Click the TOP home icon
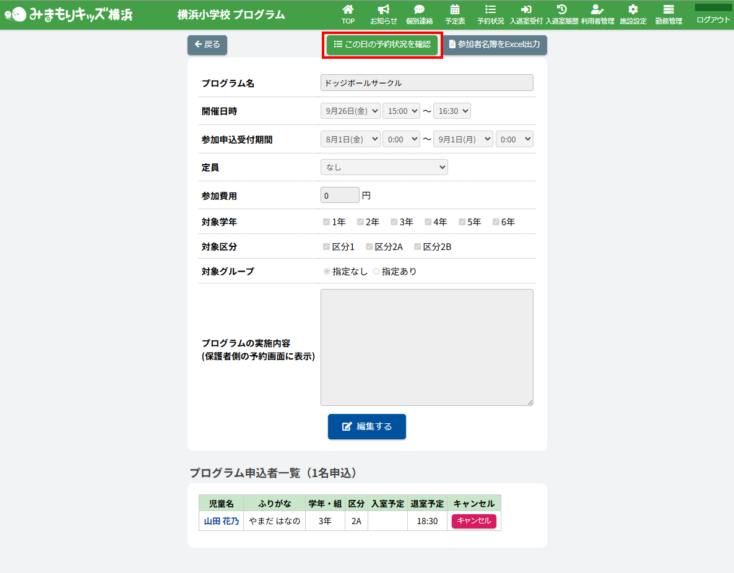Image resolution: width=734 pixels, height=573 pixels. (348, 9)
